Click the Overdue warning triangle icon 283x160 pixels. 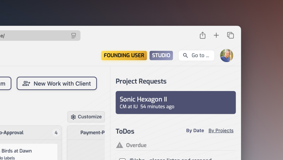tap(119, 145)
